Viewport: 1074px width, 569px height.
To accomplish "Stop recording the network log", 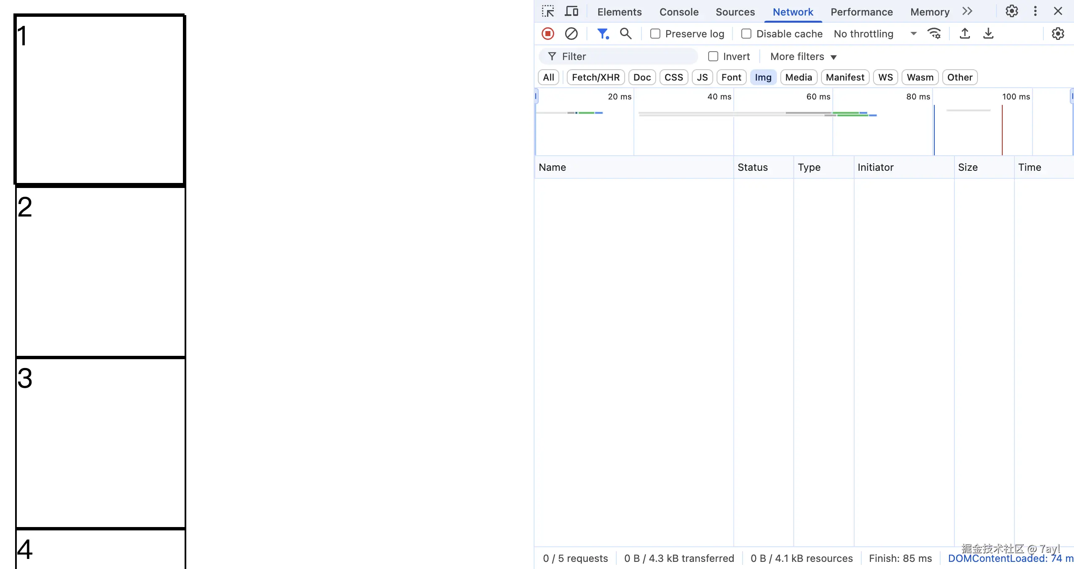I will pos(548,34).
